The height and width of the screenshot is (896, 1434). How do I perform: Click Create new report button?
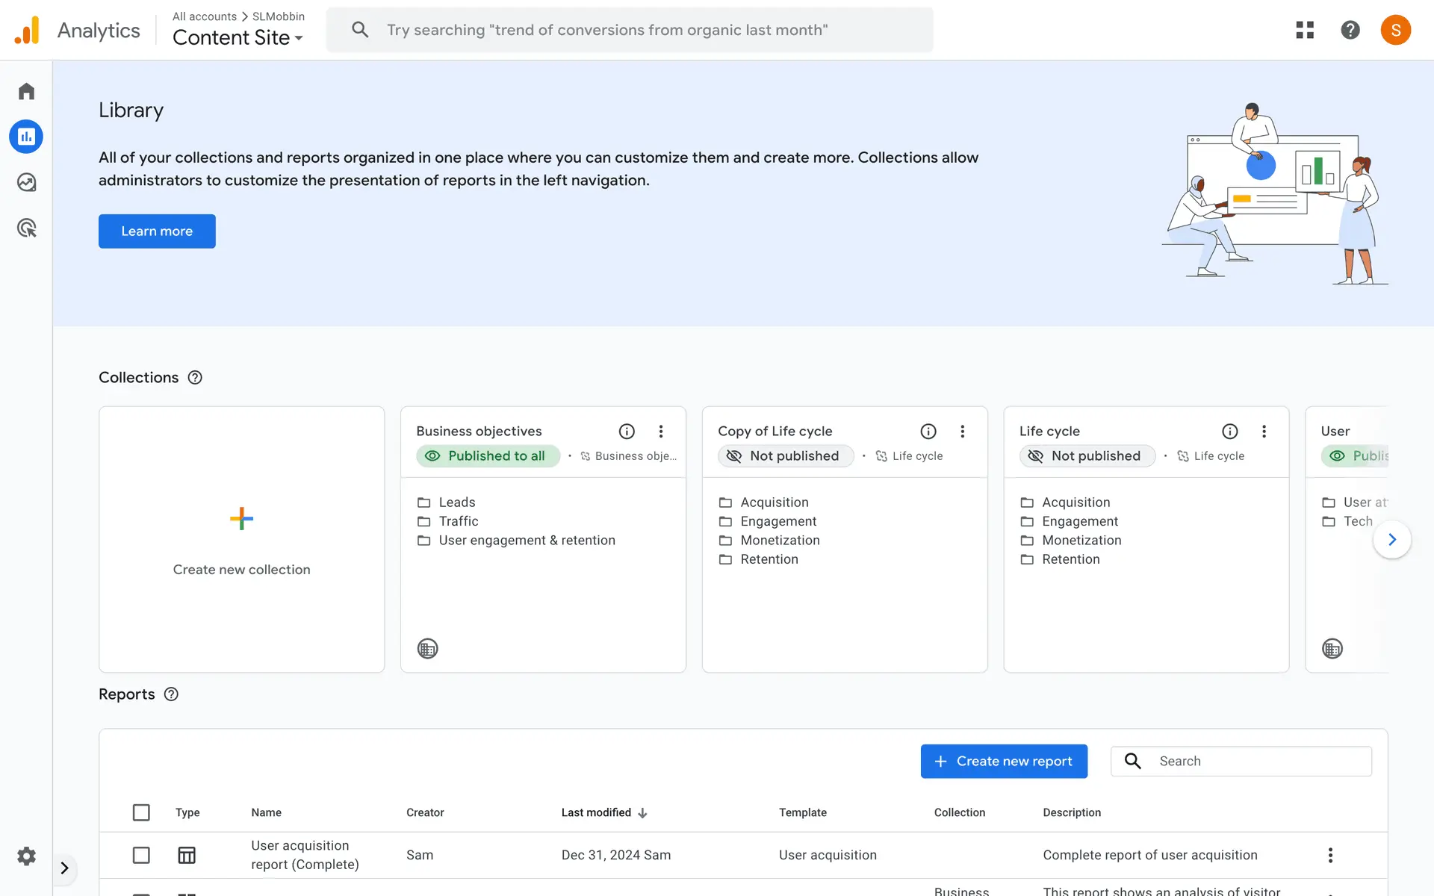[x=1003, y=761]
